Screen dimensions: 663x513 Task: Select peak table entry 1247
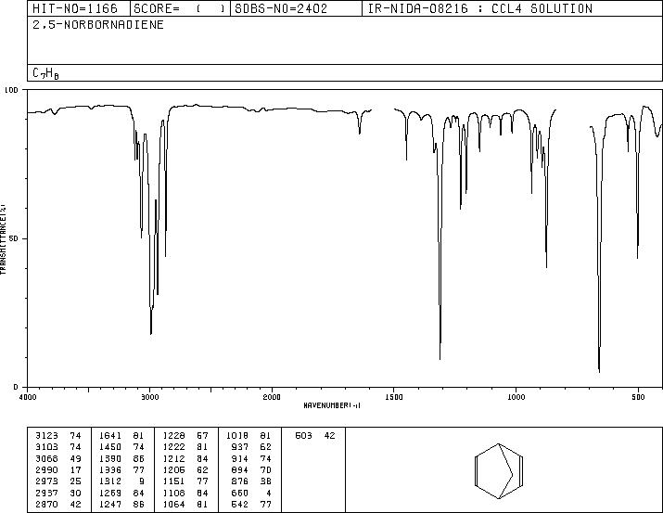point(110,504)
